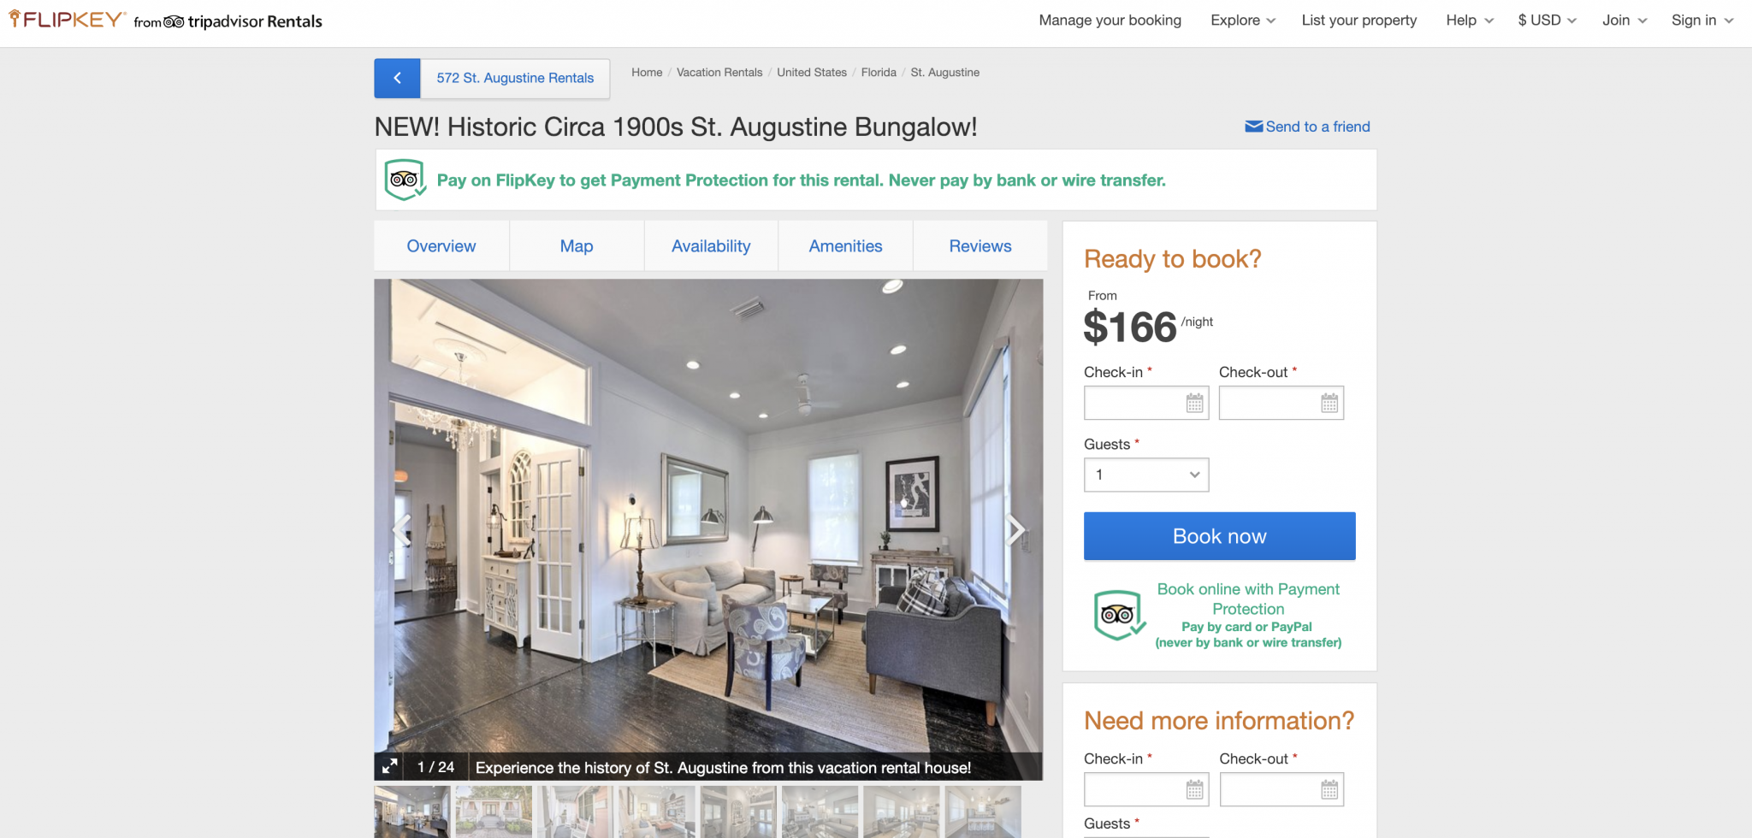Open Check-in calendar in Ready to book
This screenshot has width=1752, height=838.
pos(1195,403)
